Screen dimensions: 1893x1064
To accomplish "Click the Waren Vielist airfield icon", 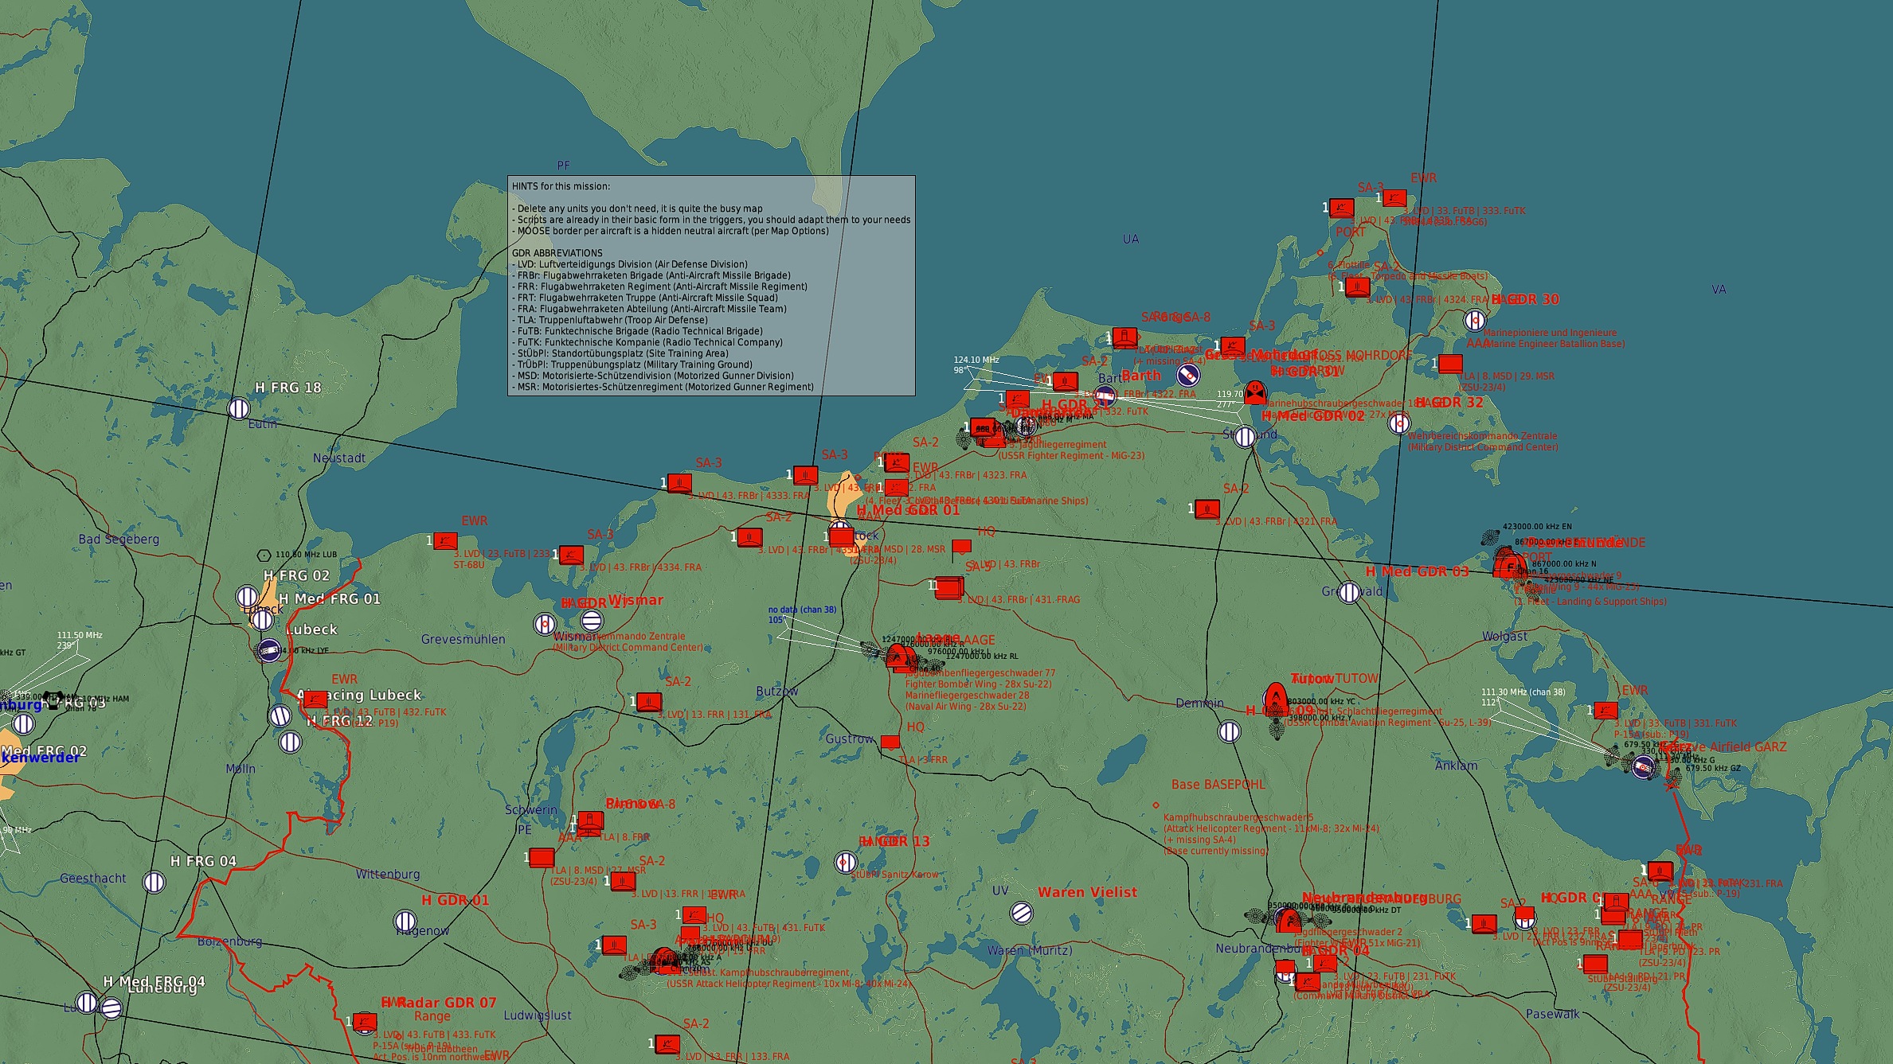I will pos(1022,913).
